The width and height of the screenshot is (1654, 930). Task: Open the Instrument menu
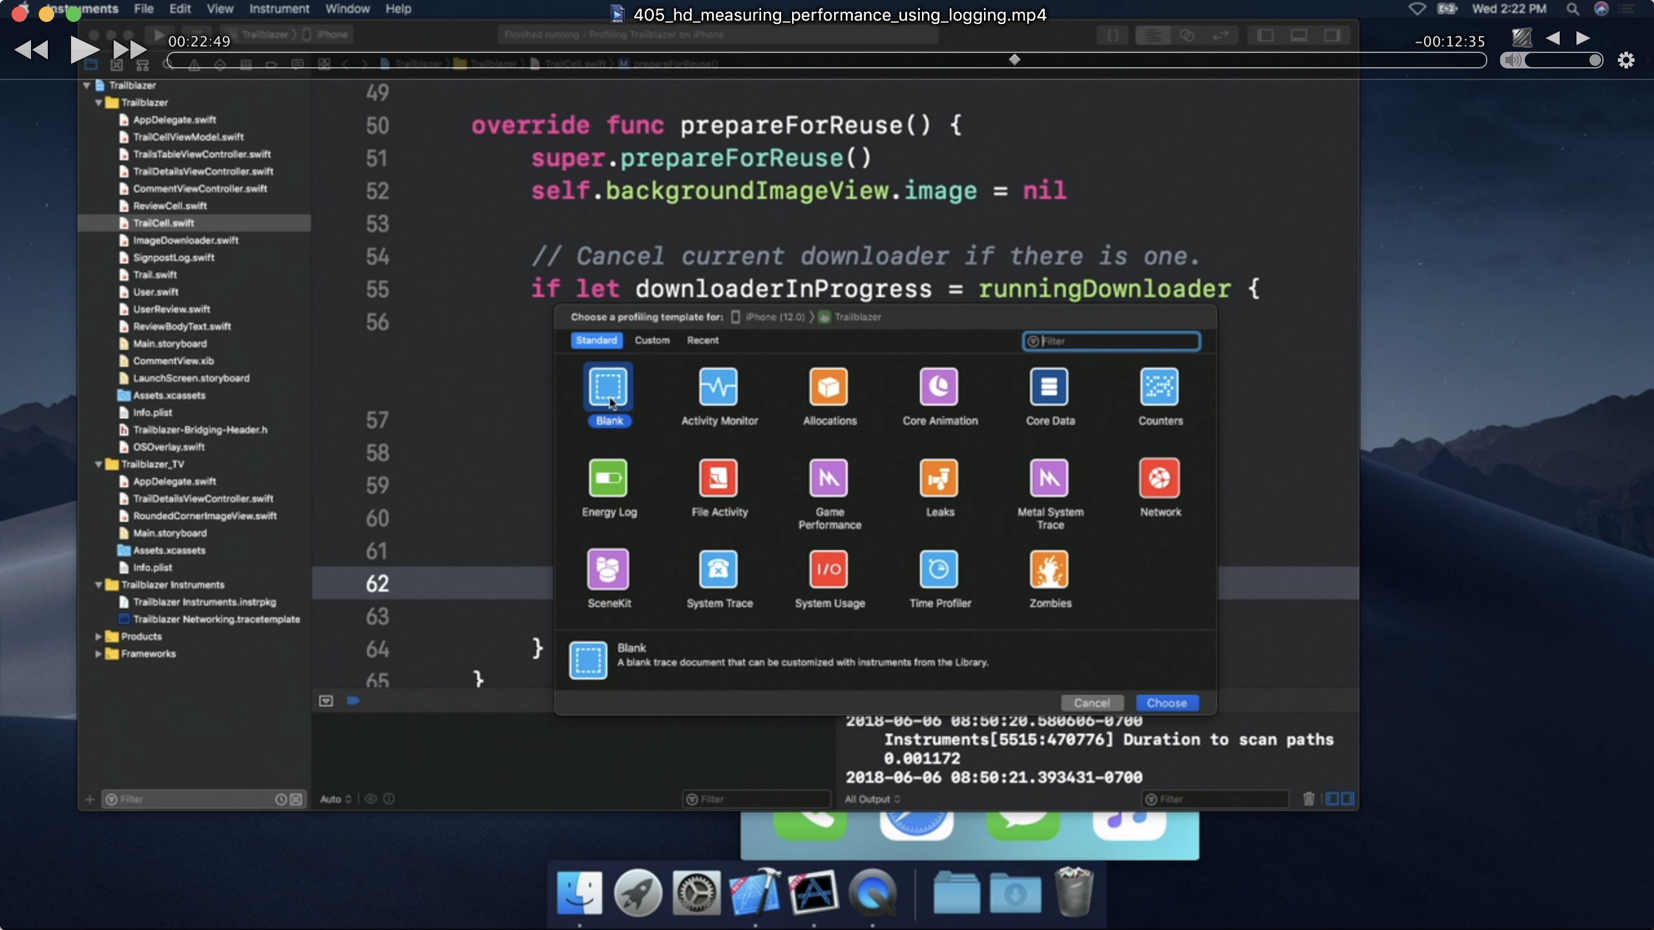(279, 9)
